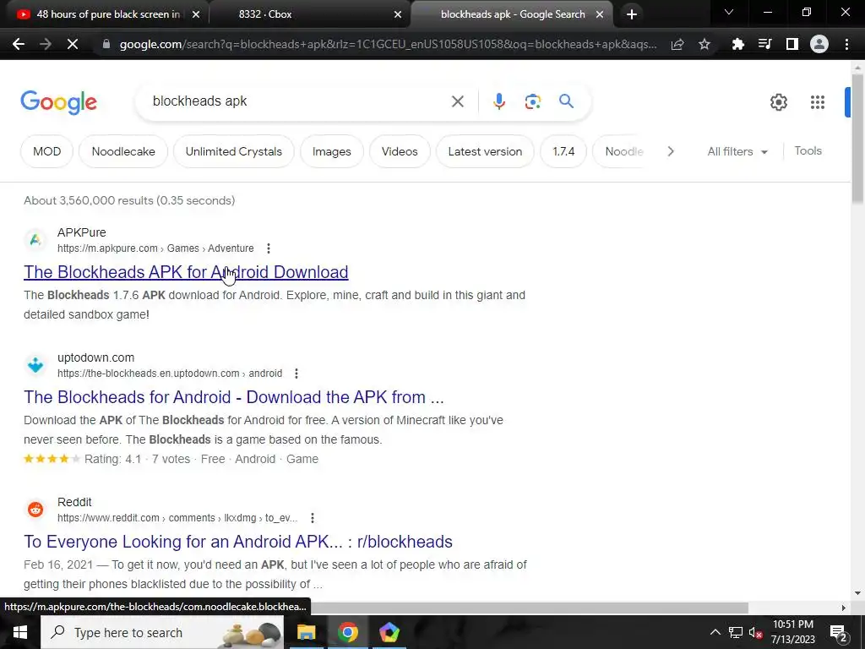Screen dimensions: 865x649
Task: Clear the search box with the X
Action: point(457,101)
